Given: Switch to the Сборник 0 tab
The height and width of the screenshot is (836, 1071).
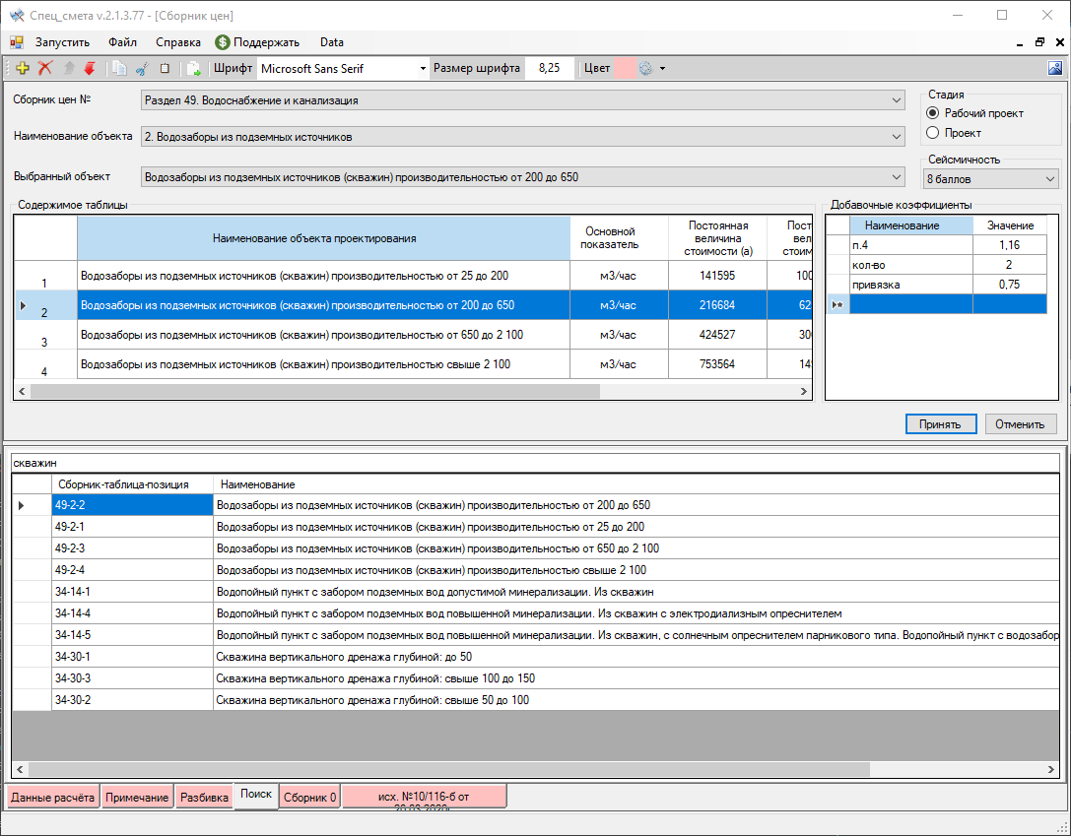Looking at the screenshot, I should click(309, 797).
